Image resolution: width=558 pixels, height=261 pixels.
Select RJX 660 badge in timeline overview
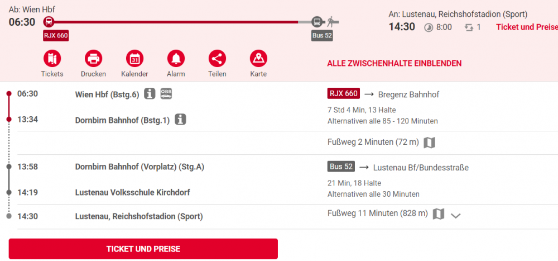(x=56, y=36)
